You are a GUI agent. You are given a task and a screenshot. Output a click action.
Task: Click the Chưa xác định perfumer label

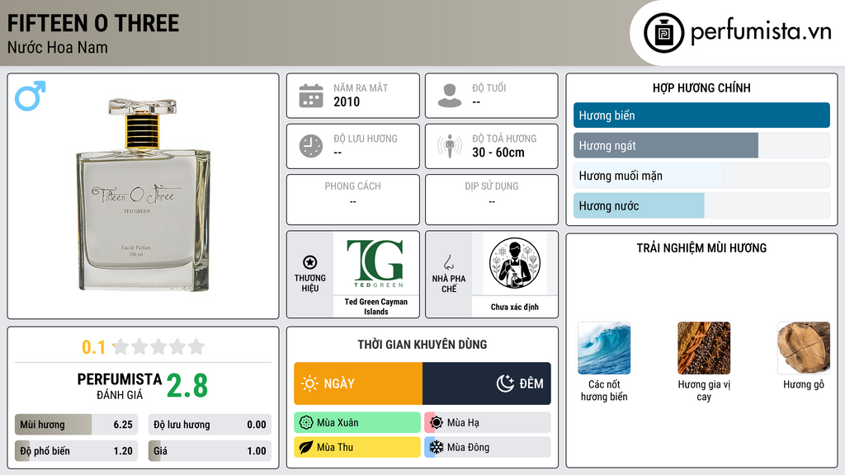click(x=515, y=307)
